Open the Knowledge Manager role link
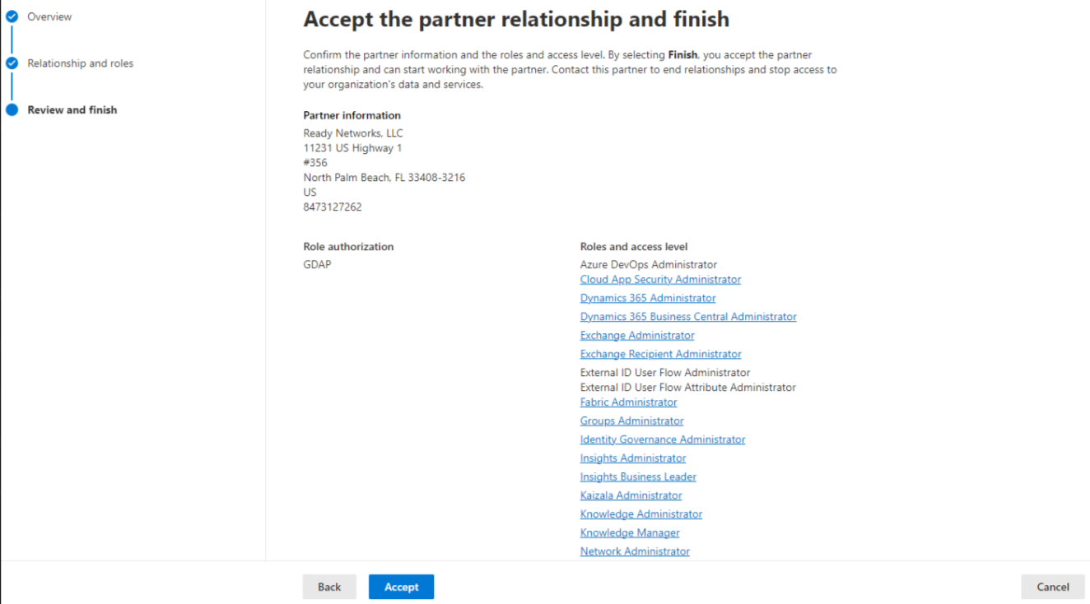Viewport: 1090px width, 604px height. [630, 533]
